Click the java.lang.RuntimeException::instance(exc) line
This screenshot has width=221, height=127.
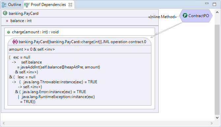pos(58,97)
